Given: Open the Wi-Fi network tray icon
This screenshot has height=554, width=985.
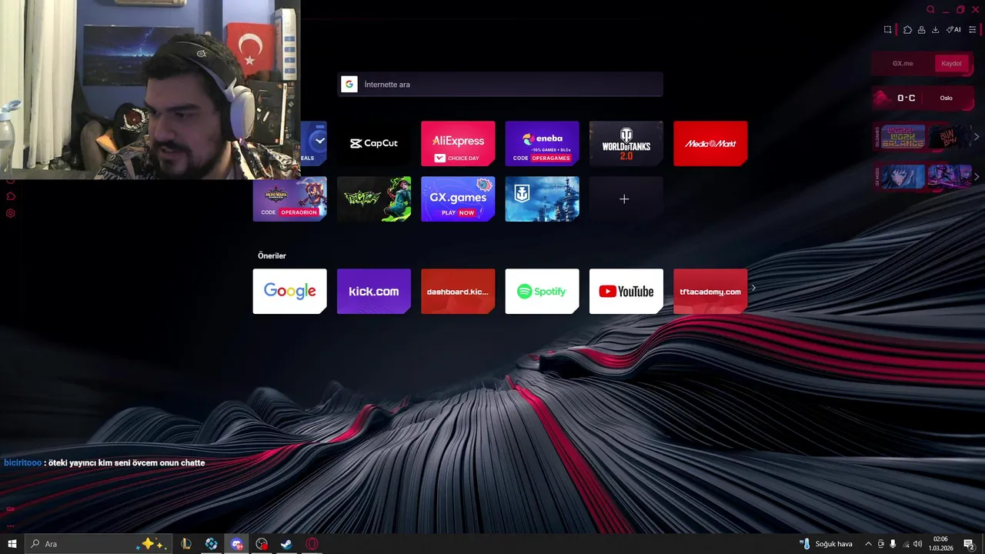Looking at the screenshot, I should pyautogui.click(x=906, y=544).
